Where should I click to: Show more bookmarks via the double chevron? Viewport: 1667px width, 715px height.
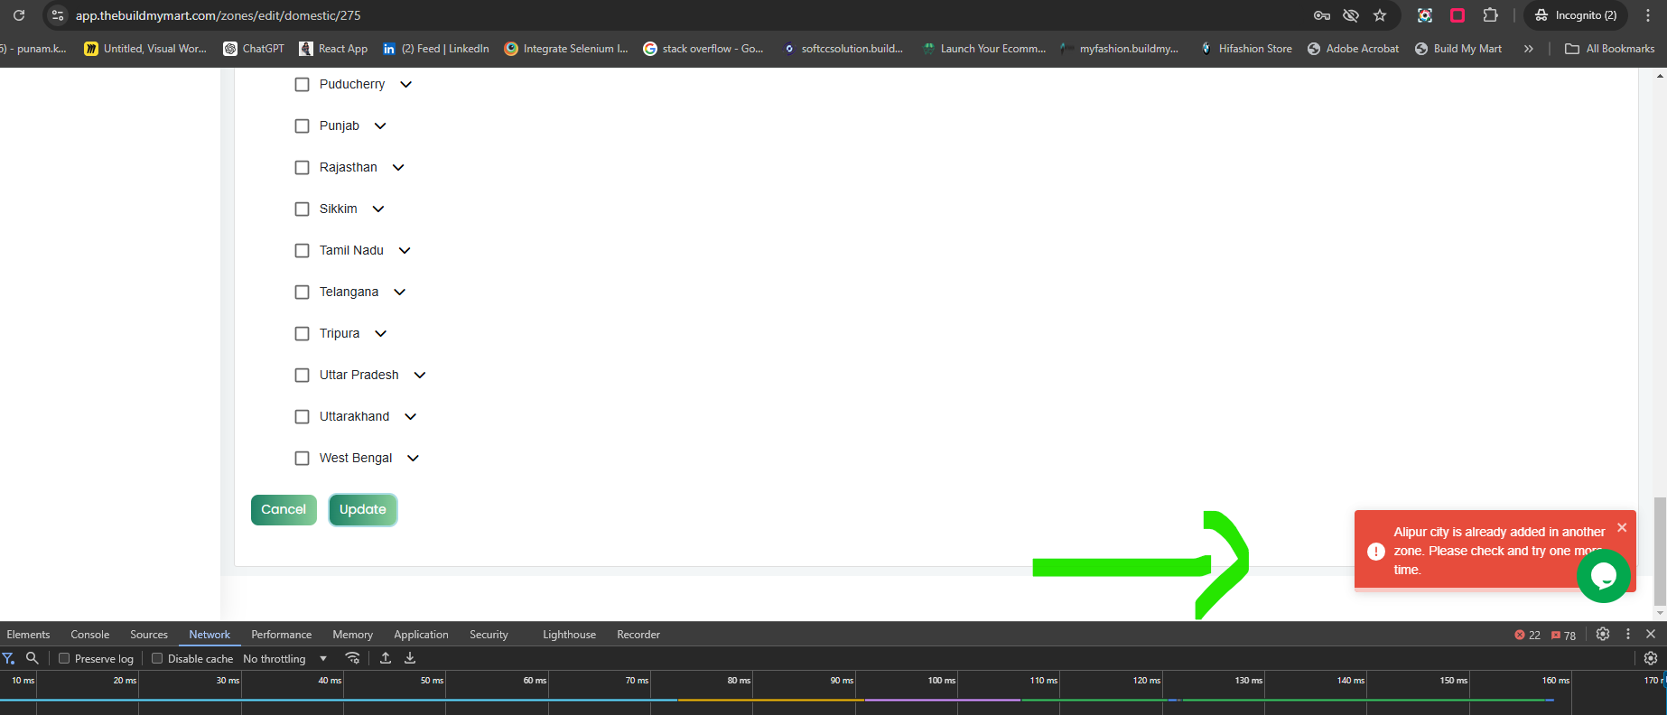pyautogui.click(x=1528, y=49)
